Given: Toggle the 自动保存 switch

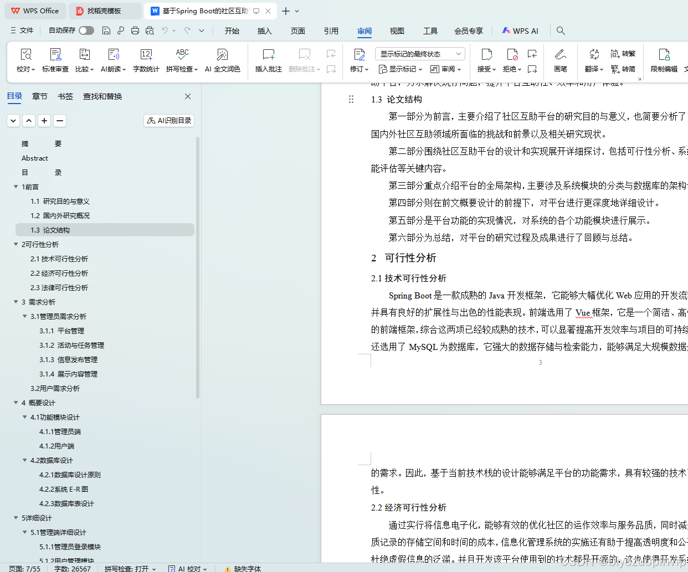Looking at the screenshot, I should (x=86, y=30).
